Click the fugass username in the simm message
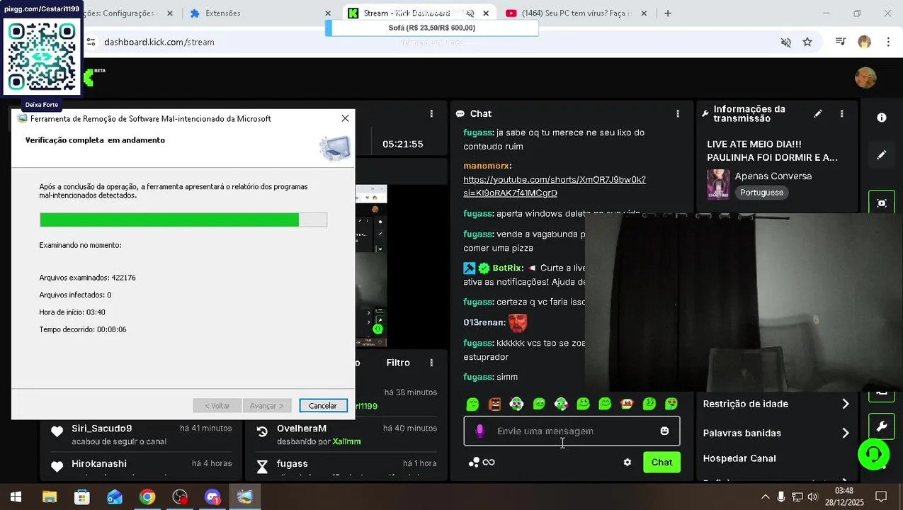 coord(477,377)
